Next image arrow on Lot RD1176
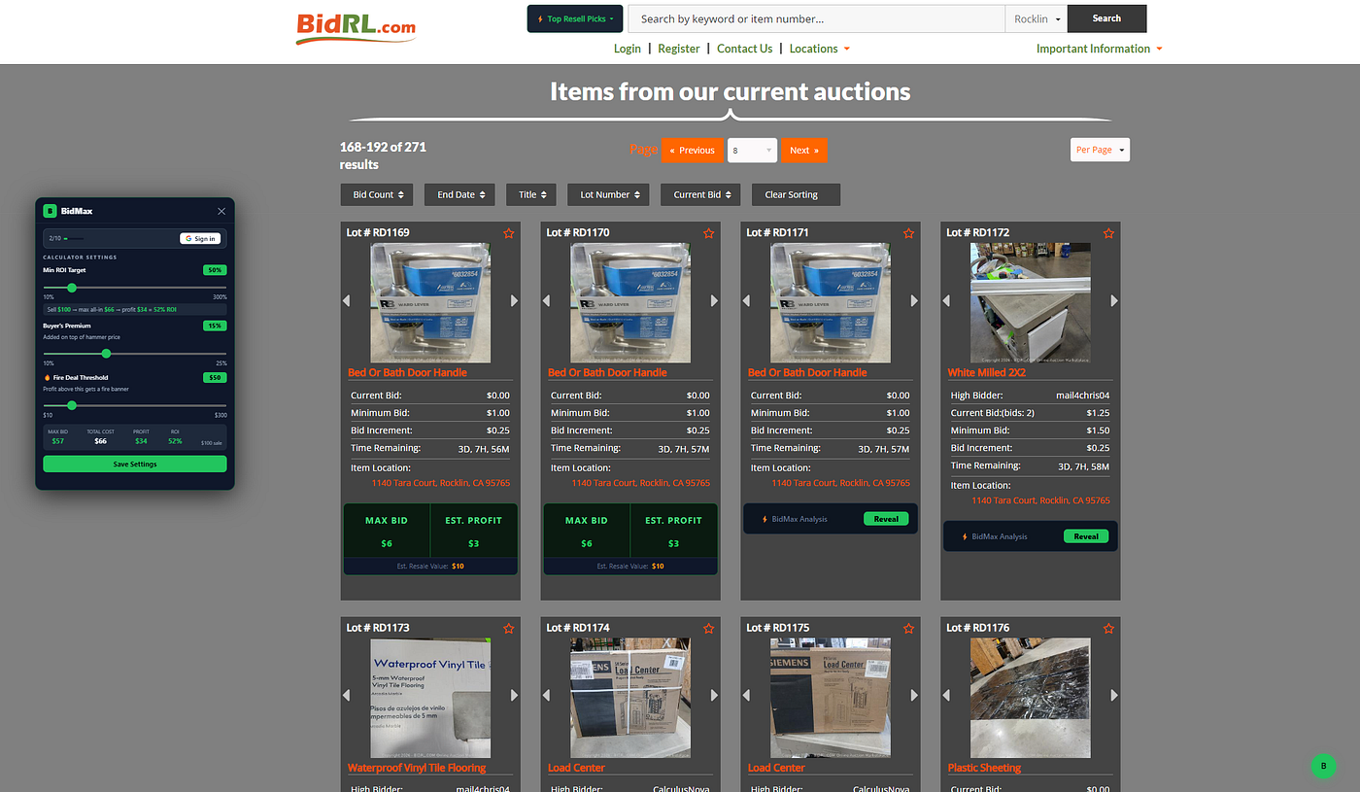1360x792 pixels. click(1114, 696)
